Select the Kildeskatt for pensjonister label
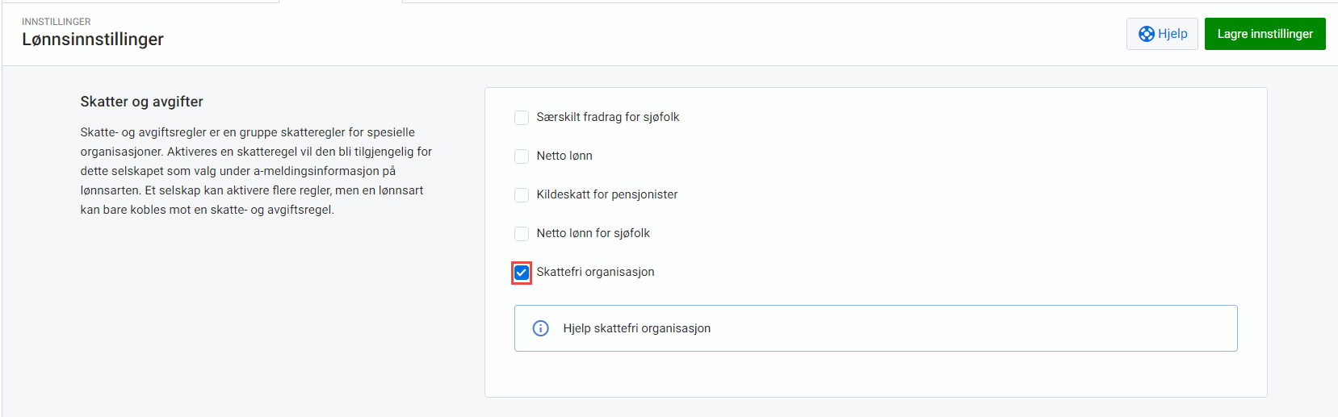 [606, 194]
